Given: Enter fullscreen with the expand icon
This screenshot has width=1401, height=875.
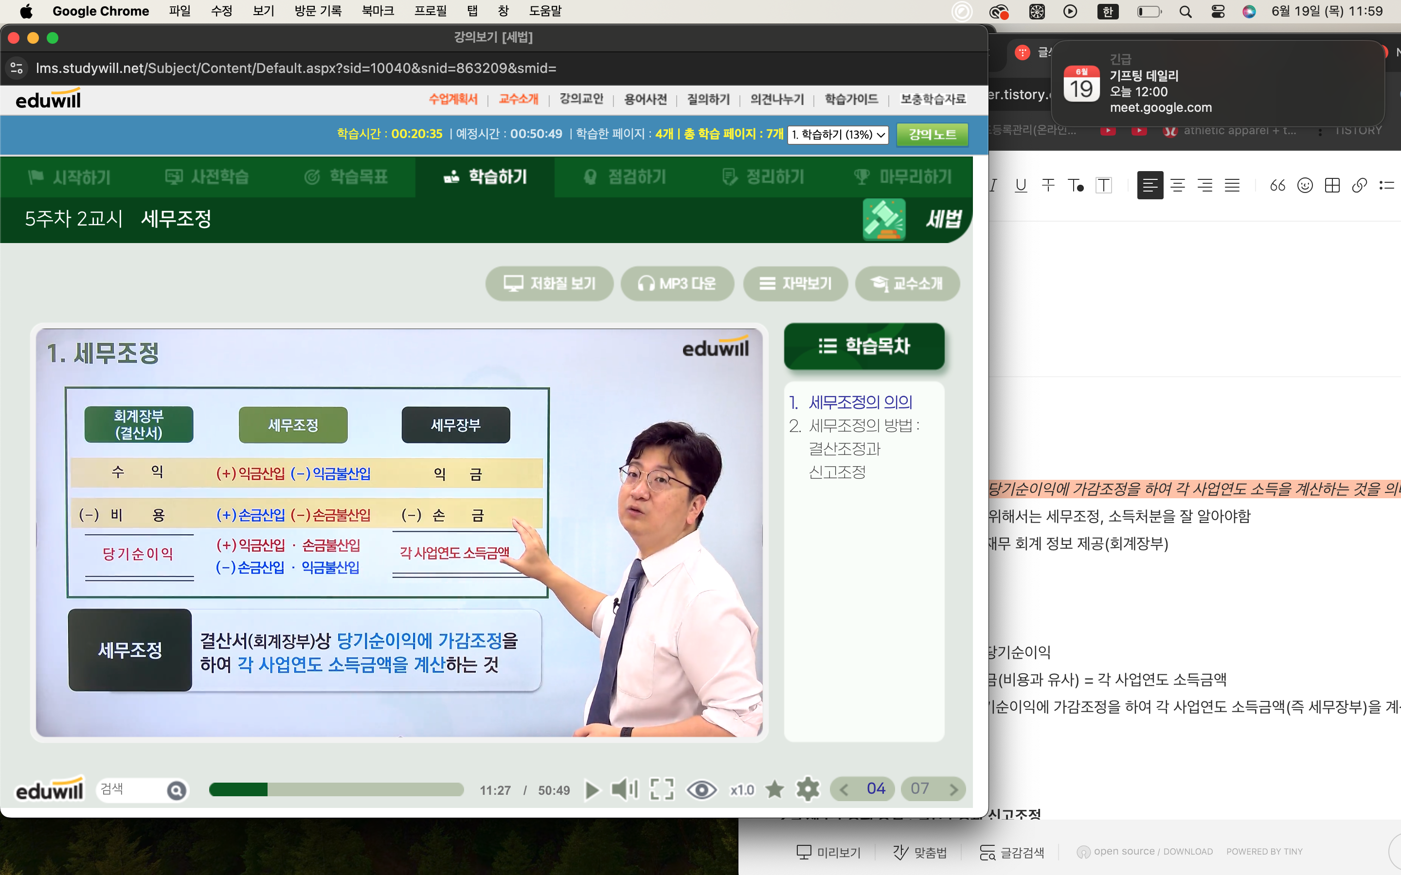Looking at the screenshot, I should coord(662,789).
